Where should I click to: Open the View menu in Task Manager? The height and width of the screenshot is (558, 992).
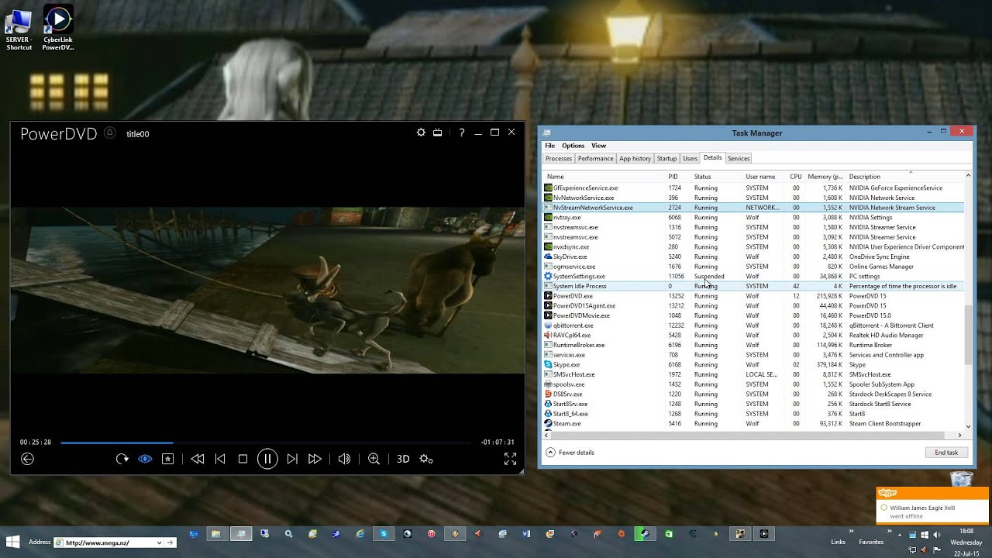[x=599, y=146]
